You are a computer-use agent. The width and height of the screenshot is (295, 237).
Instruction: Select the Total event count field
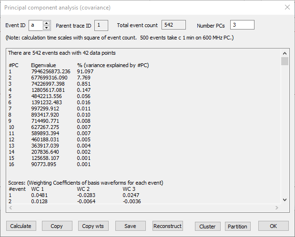pyautogui.click(x=173, y=25)
